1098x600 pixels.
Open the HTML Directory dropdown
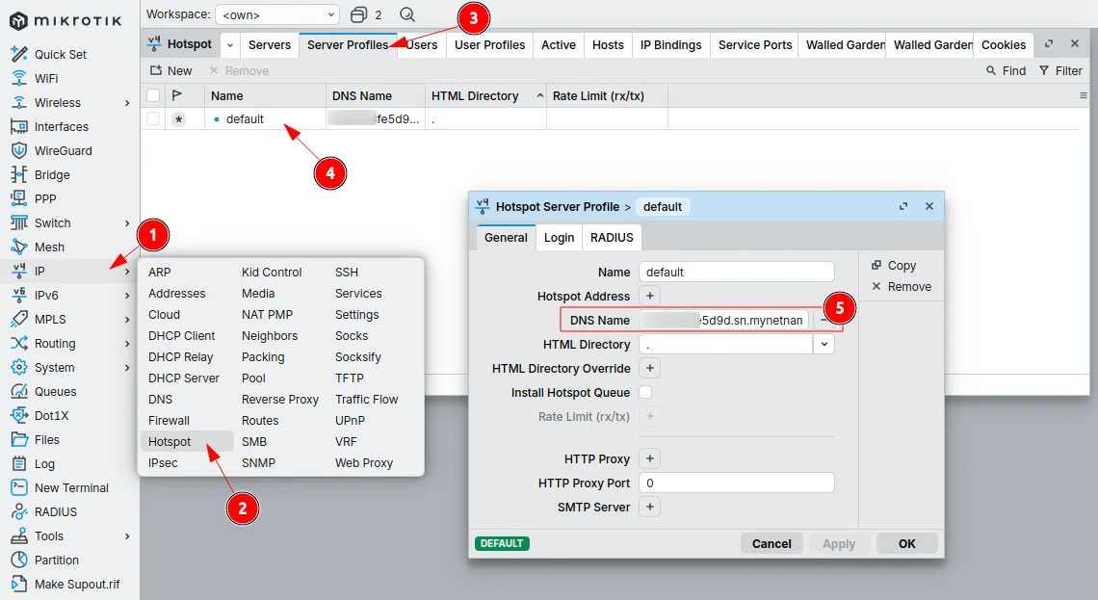824,344
